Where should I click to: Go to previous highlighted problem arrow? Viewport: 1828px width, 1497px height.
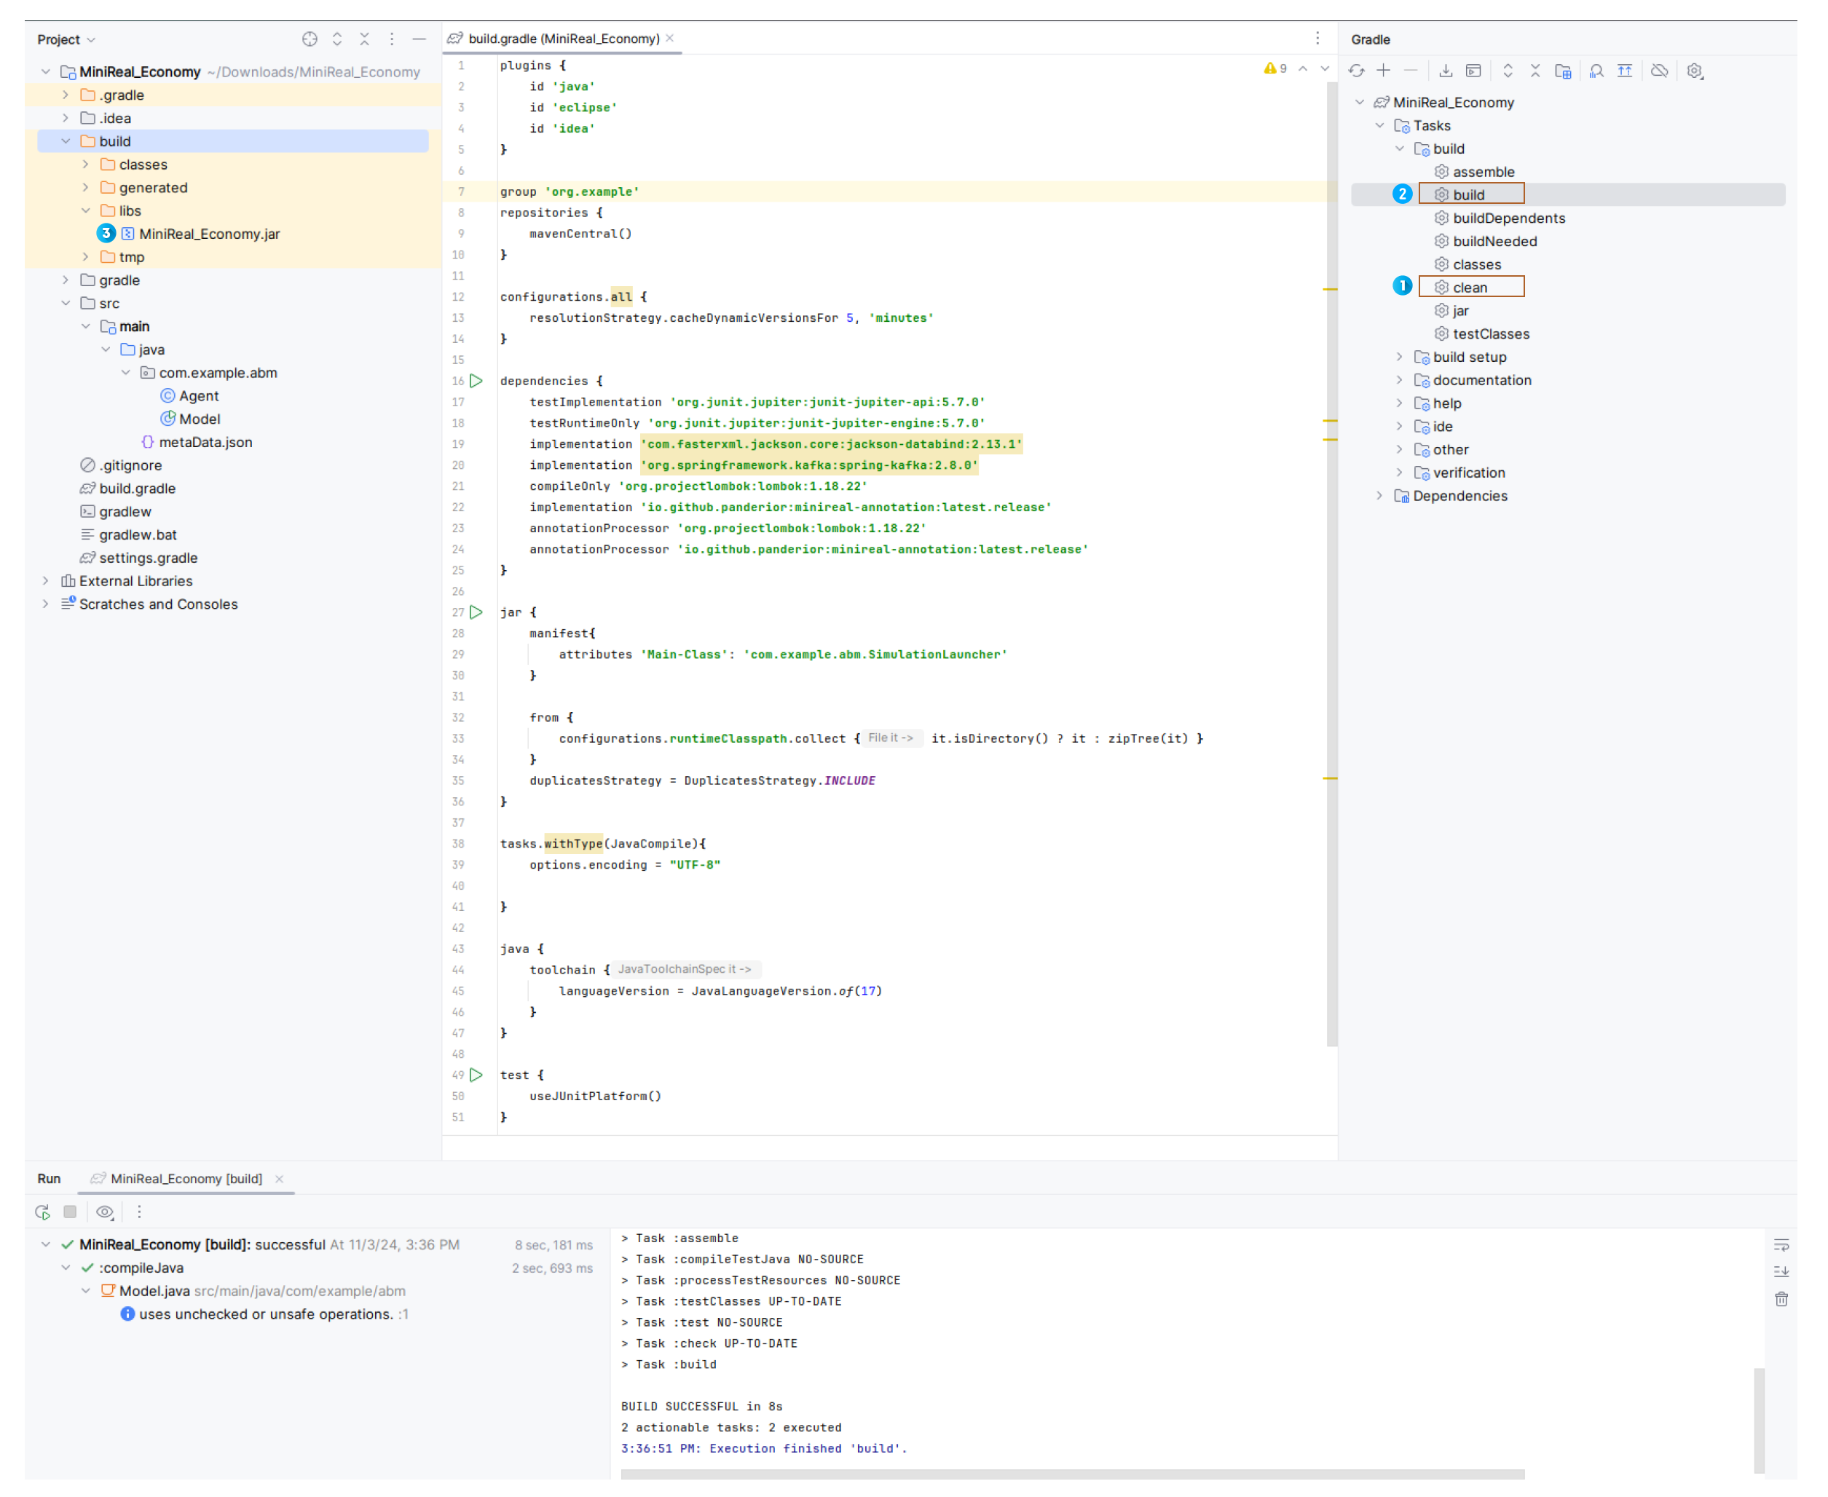point(1304,68)
